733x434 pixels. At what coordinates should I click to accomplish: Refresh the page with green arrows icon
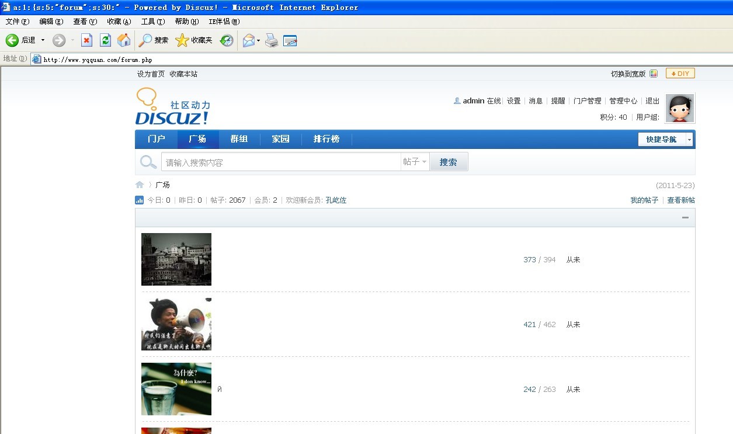105,40
